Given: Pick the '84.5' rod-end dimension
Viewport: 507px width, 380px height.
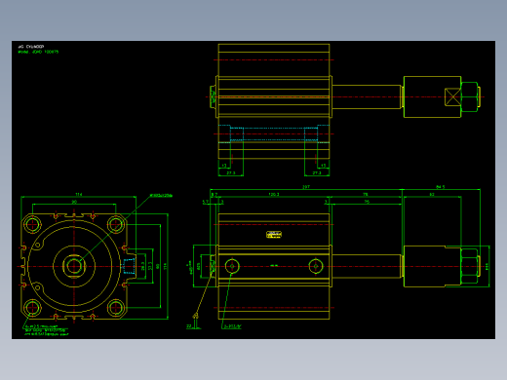Looking at the screenshot, I should click(440, 187).
